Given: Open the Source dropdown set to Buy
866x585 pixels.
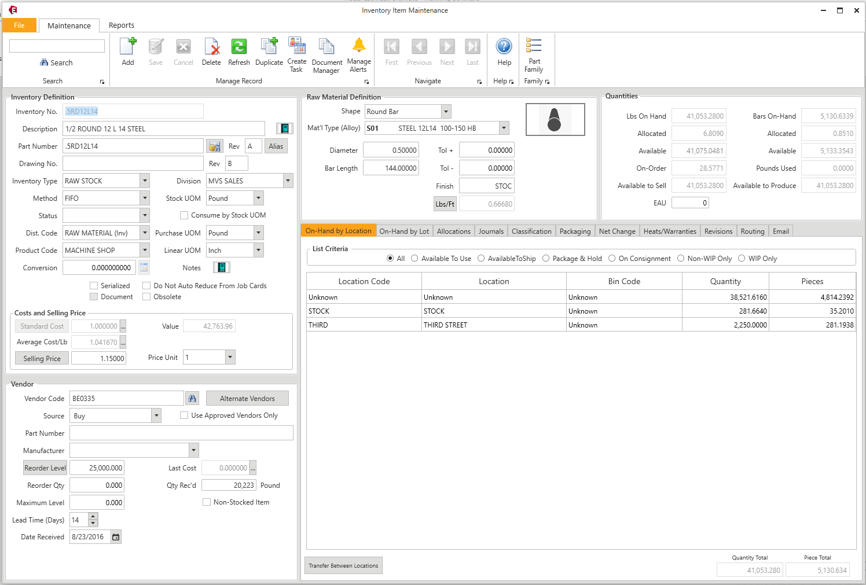Looking at the screenshot, I should (x=156, y=415).
